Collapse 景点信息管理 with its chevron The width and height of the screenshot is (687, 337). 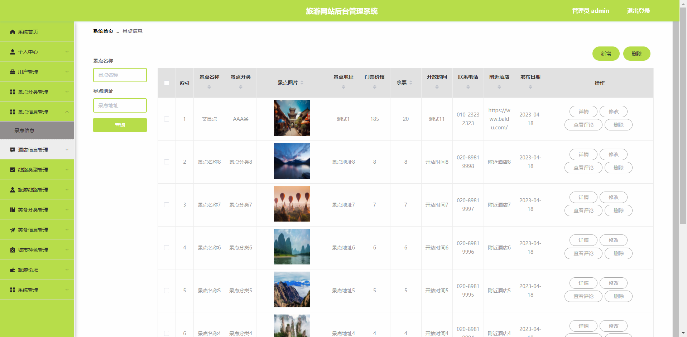(x=67, y=112)
